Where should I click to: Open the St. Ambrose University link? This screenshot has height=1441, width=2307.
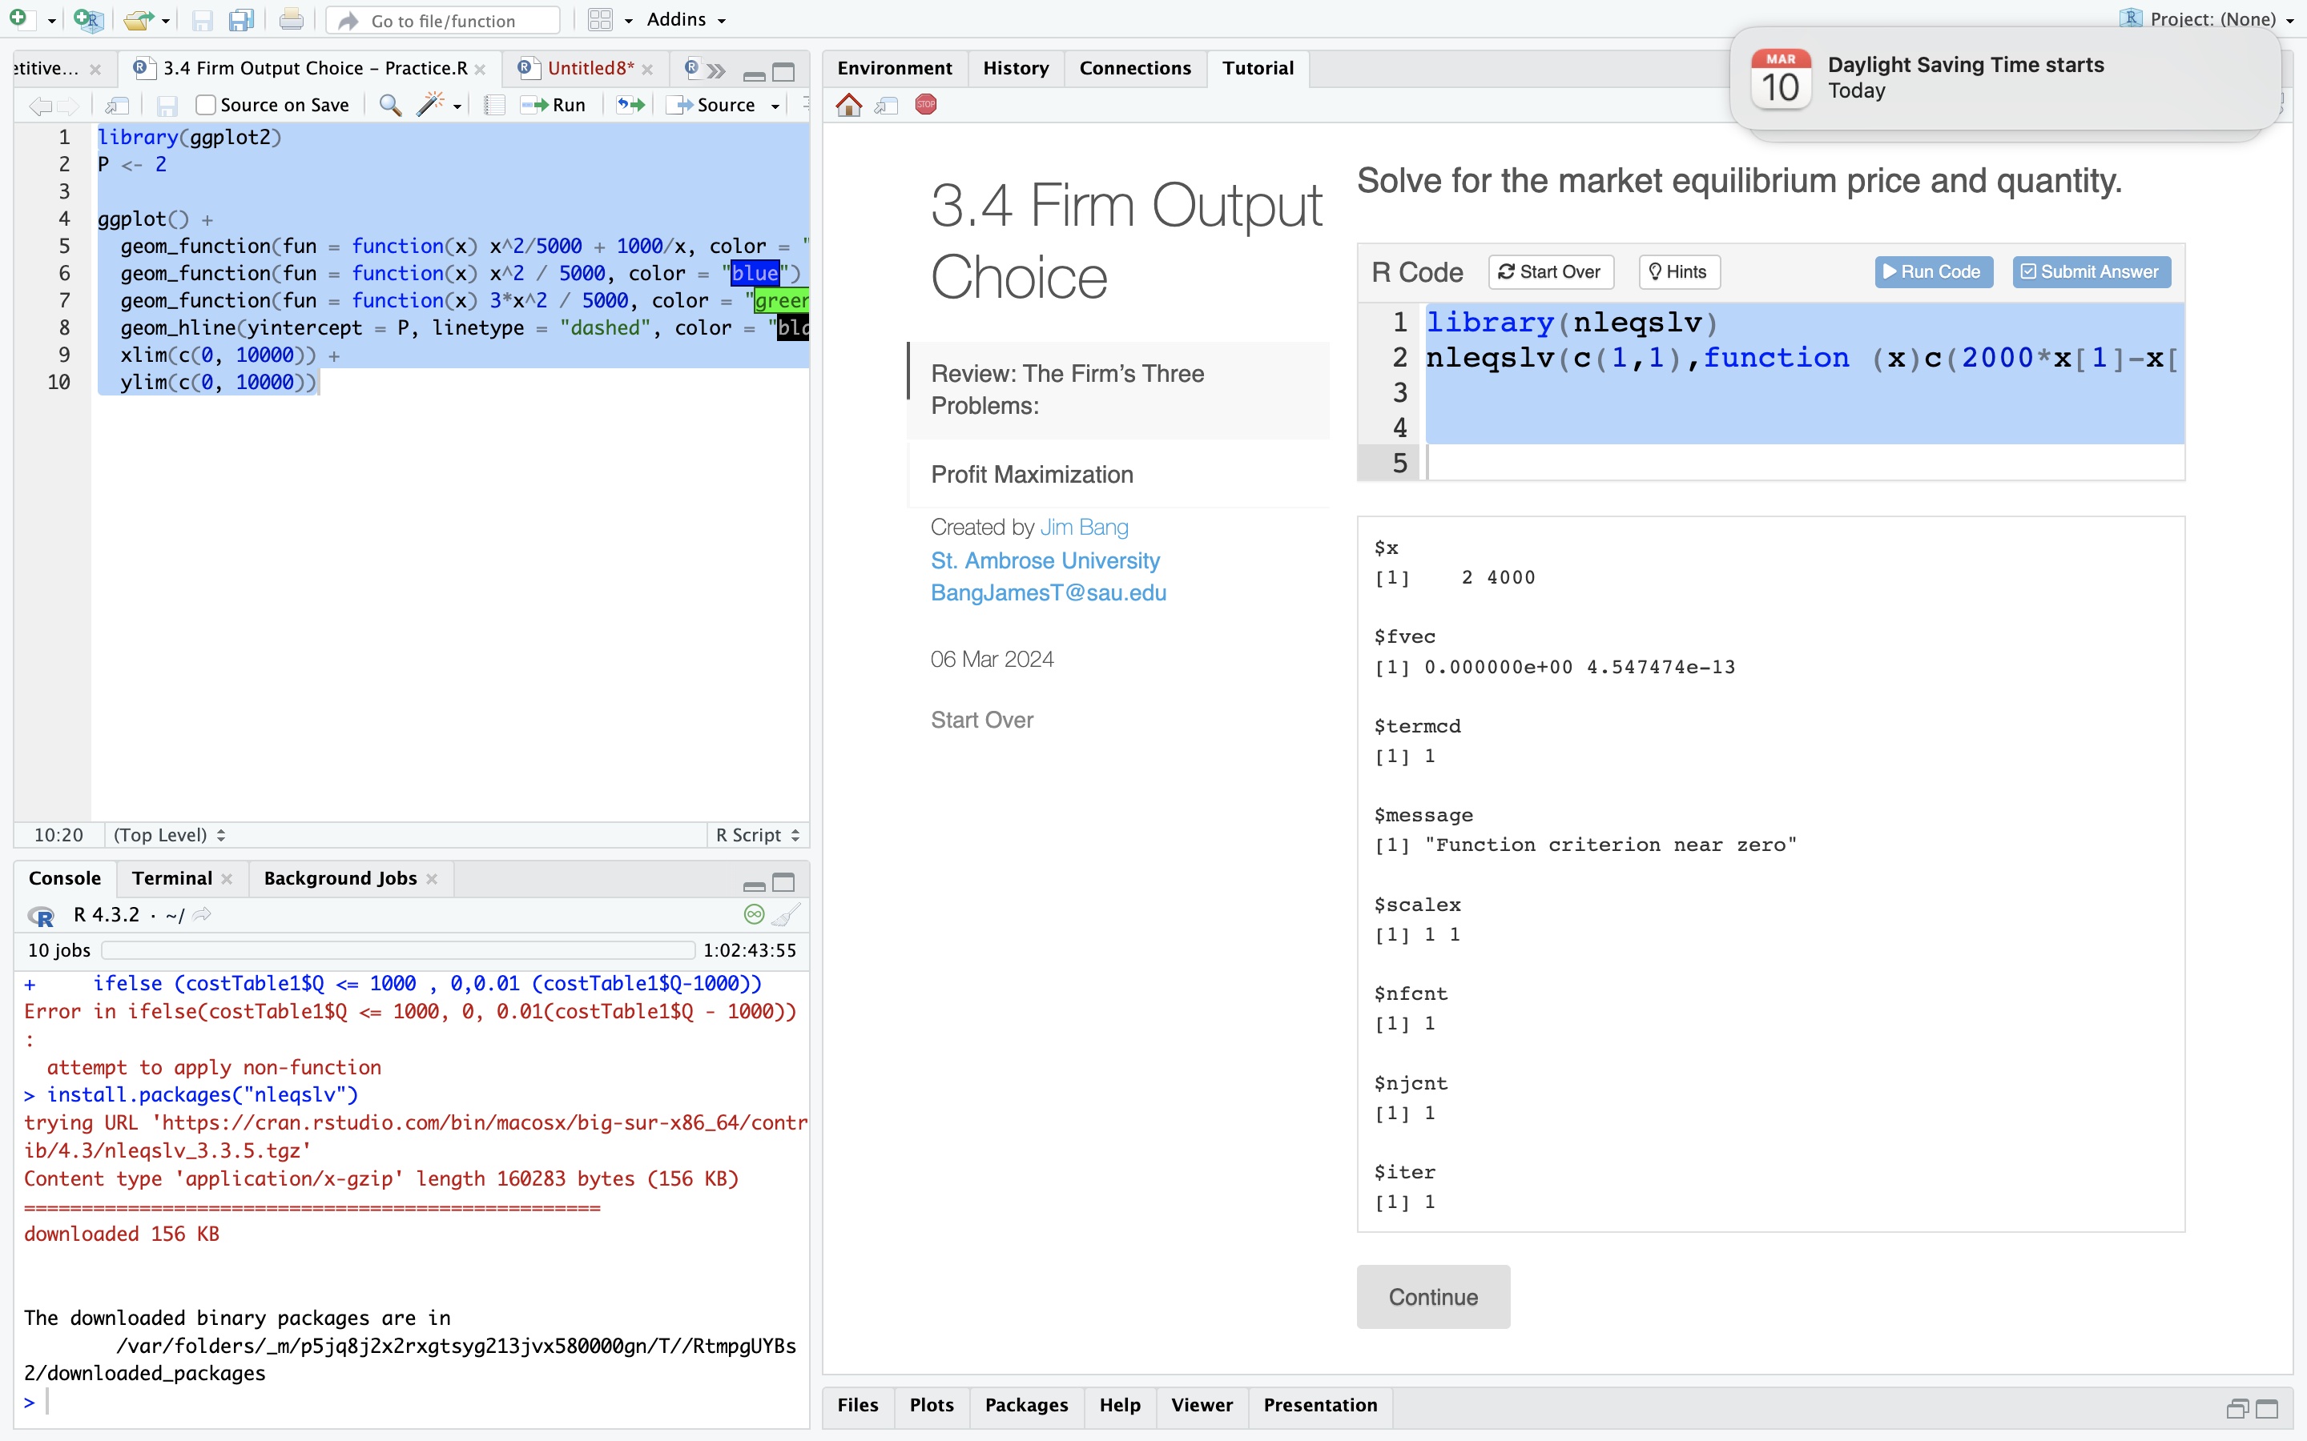point(1045,560)
